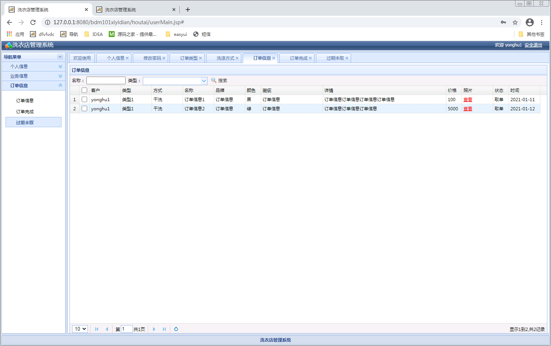Open the 查看 photo link for 订单信息1
Screen dimensions: 551x346
pyautogui.click(x=468, y=100)
